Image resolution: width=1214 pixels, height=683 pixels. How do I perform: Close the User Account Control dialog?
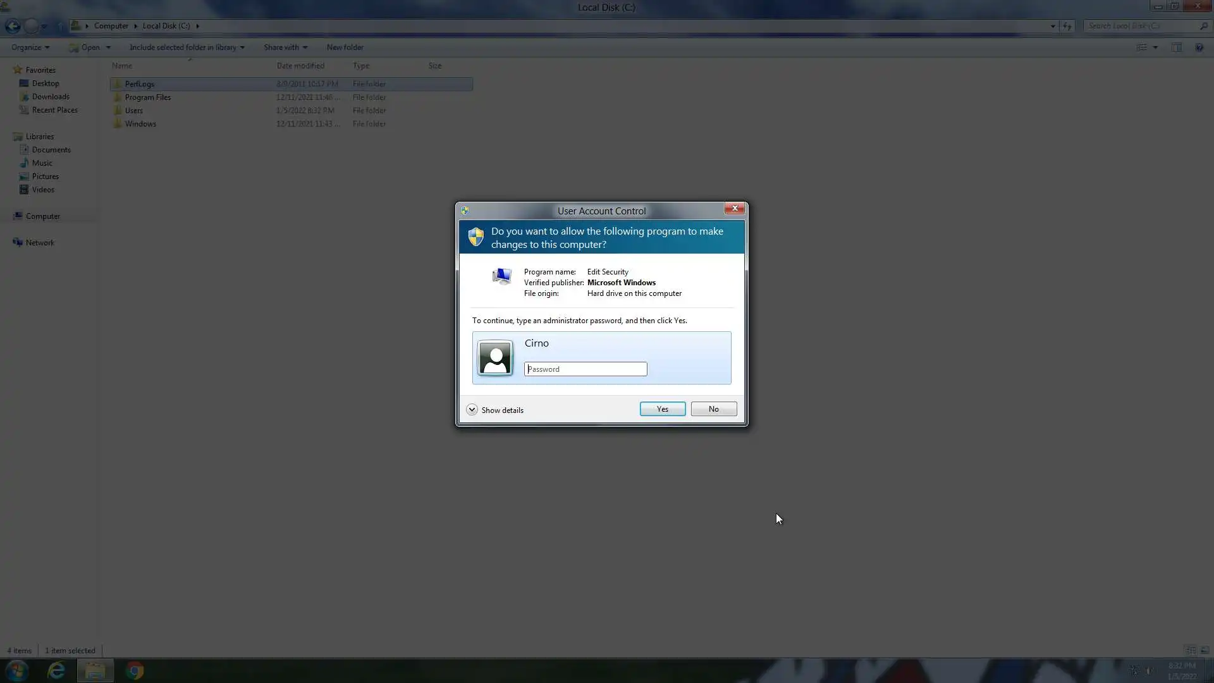[734, 209]
